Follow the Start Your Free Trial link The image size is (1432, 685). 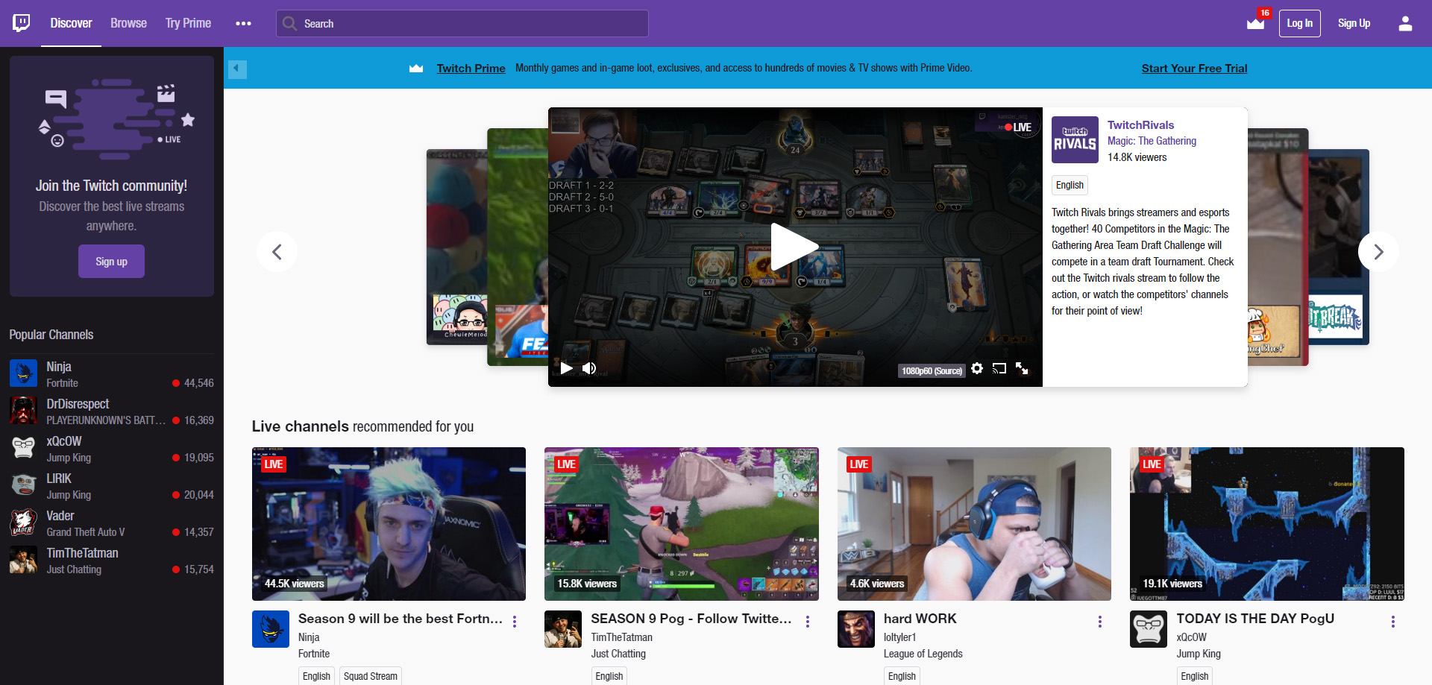(1194, 69)
